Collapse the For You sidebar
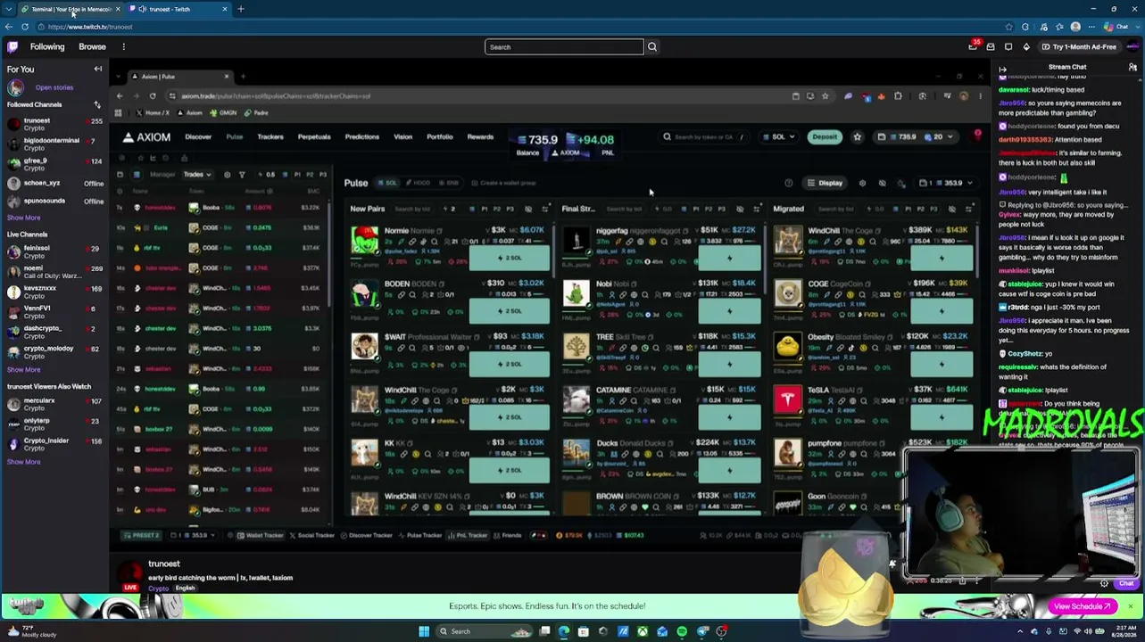Viewport: 1145px width, 642px height. 98,69
